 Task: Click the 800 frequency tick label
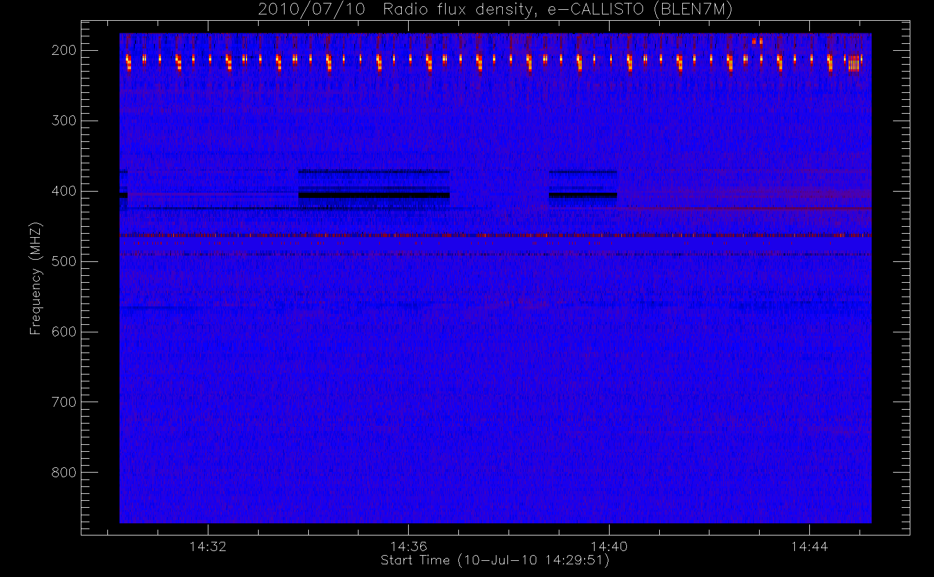pyautogui.click(x=64, y=473)
